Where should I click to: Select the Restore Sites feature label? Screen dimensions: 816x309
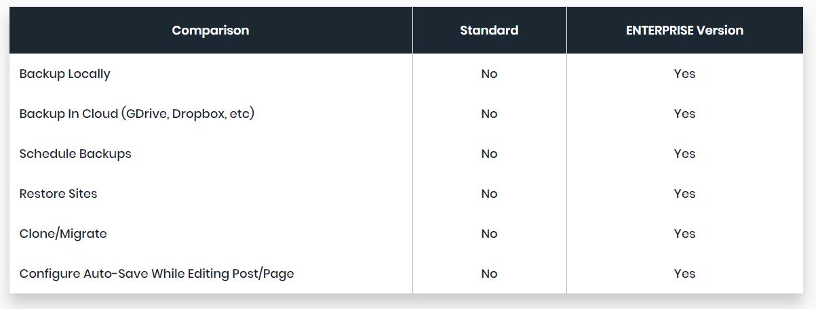click(x=58, y=194)
